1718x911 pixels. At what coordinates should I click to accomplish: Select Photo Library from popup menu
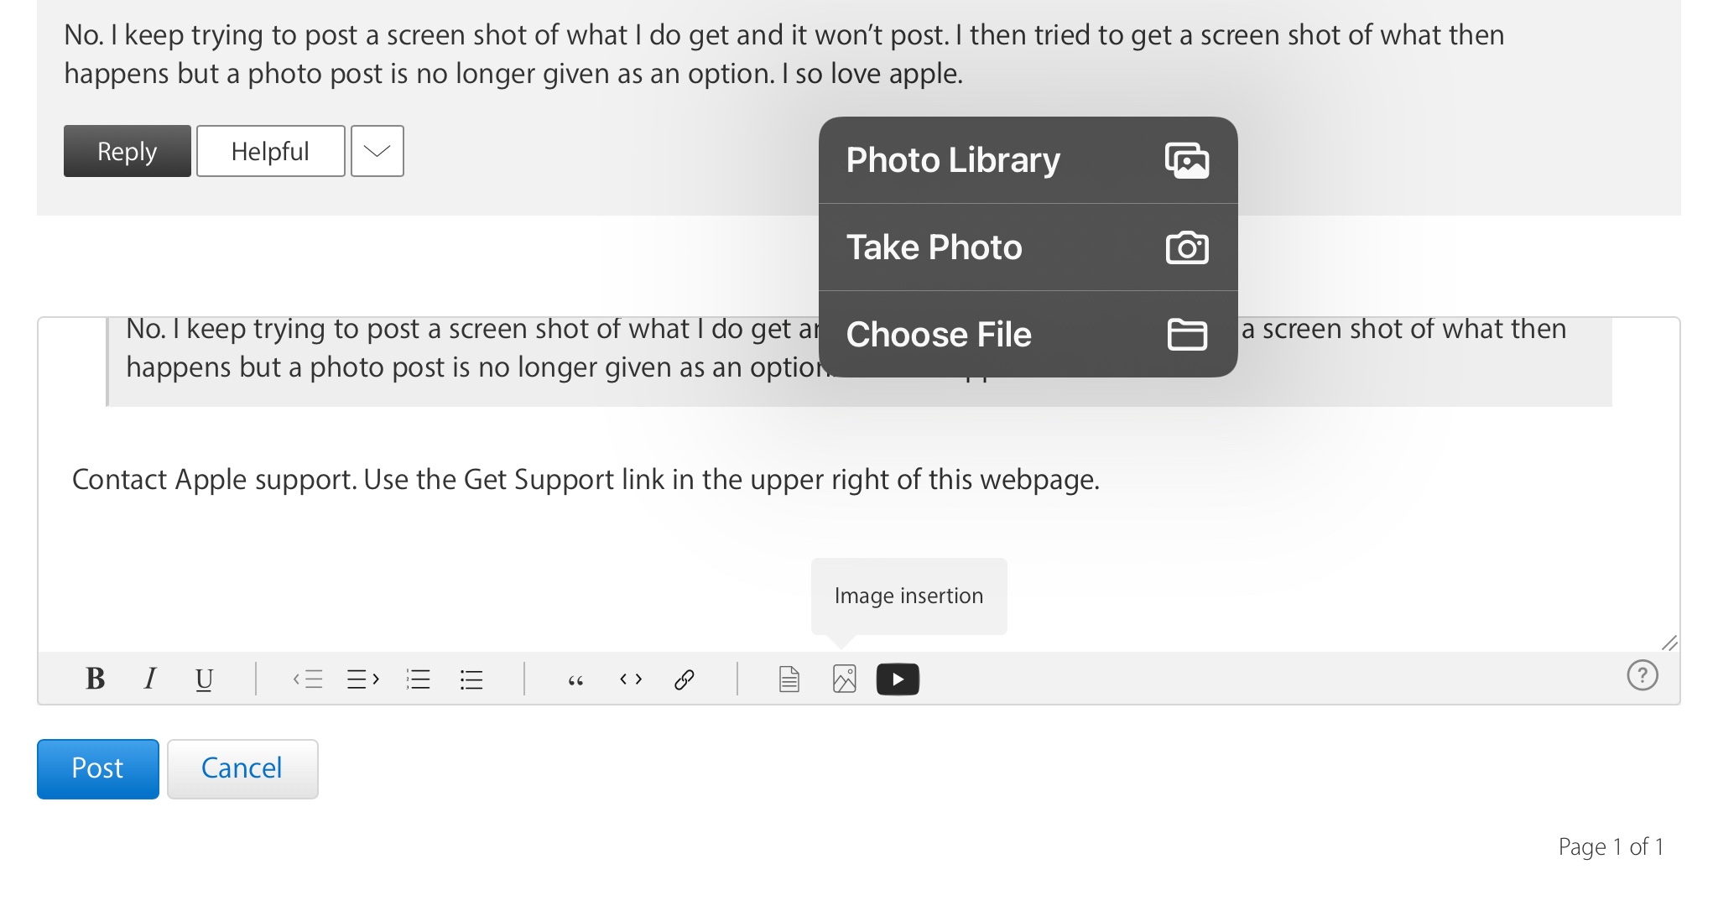(1028, 160)
